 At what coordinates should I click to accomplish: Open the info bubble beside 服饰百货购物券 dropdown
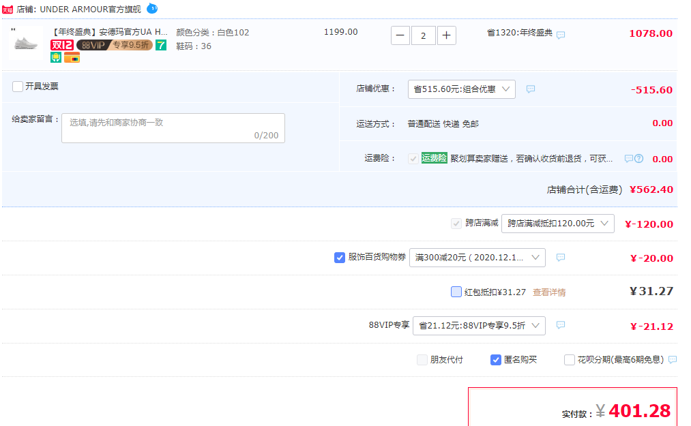click(x=561, y=257)
